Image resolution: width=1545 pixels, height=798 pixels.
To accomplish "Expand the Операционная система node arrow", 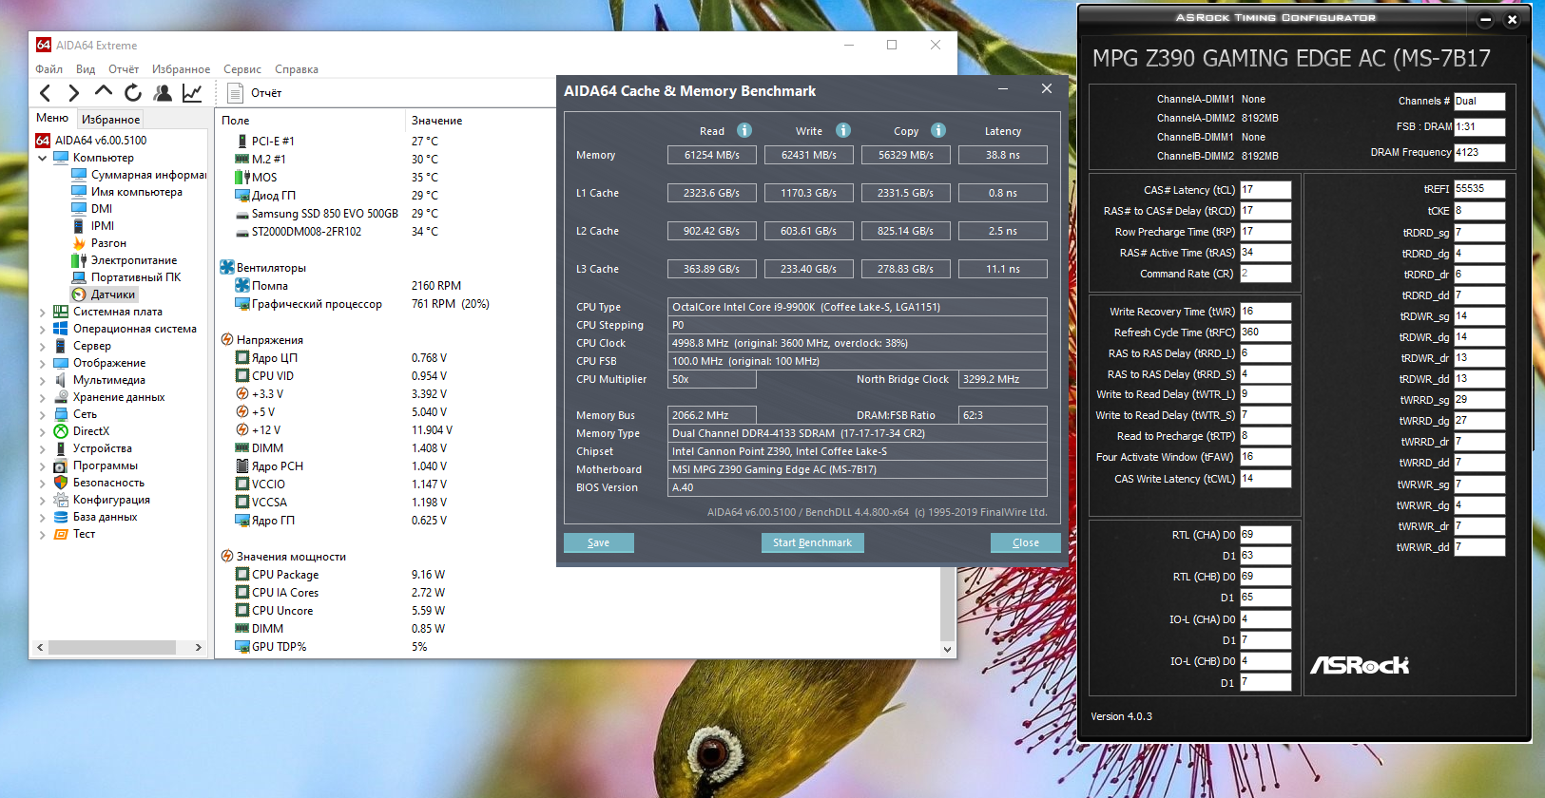I will pyautogui.click(x=43, y=329).
